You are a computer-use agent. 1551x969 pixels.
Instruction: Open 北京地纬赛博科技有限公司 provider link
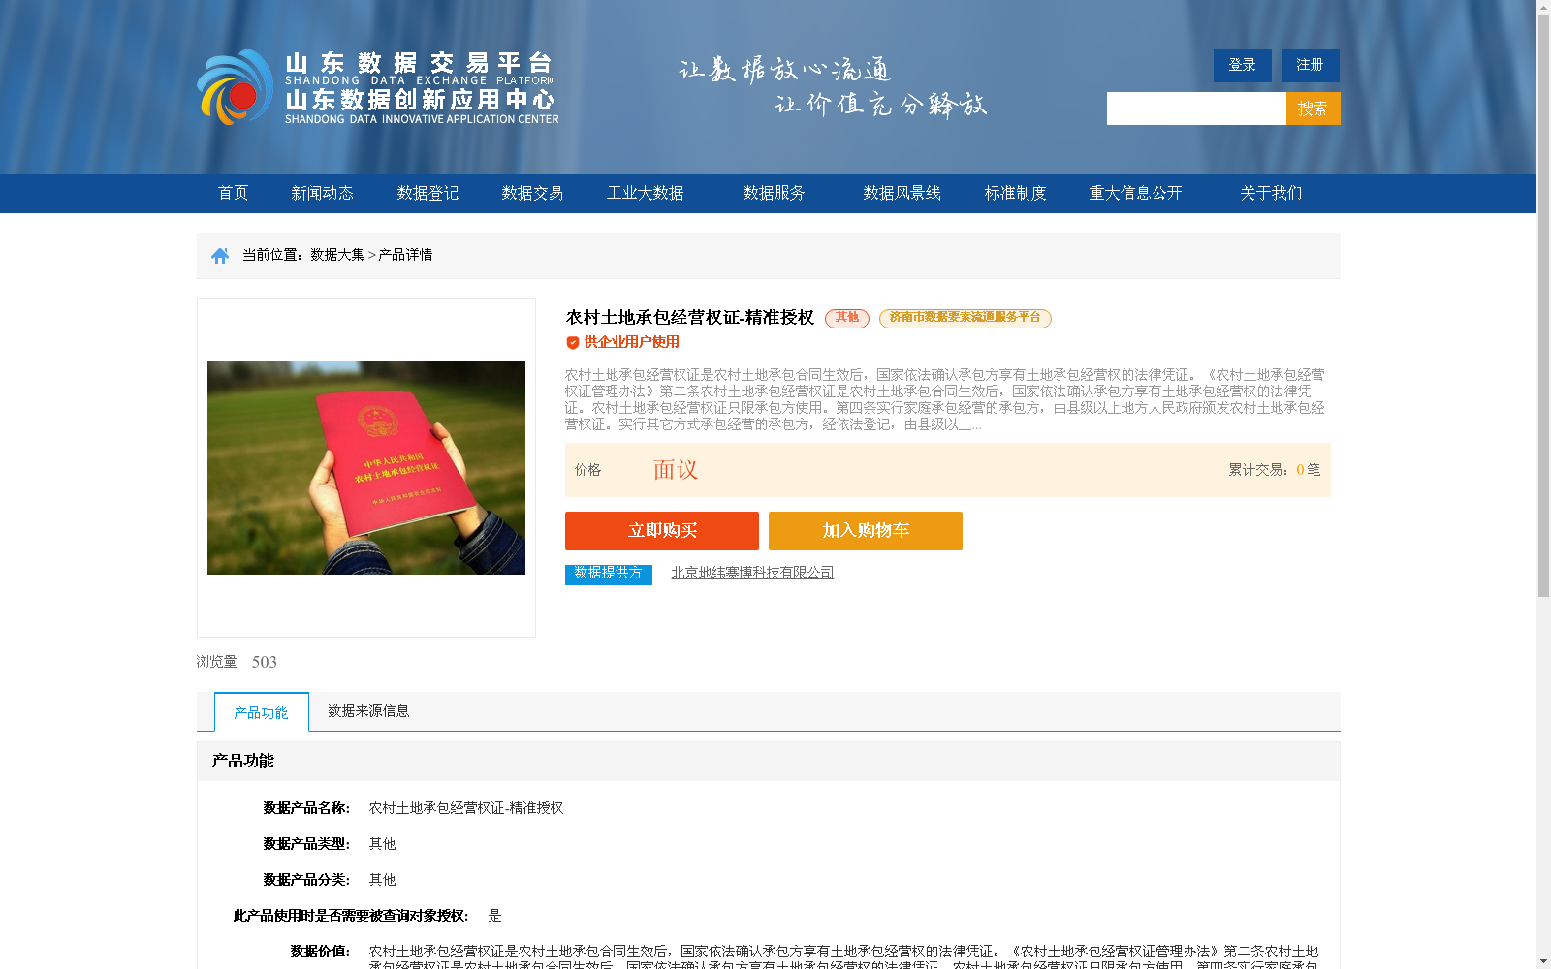[x=752, y=573]
